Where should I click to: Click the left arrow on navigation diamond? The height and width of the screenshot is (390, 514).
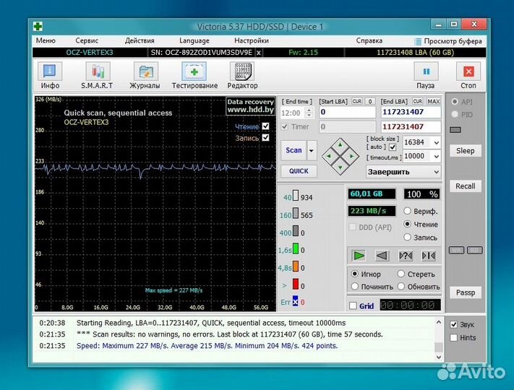coord(328,156)
